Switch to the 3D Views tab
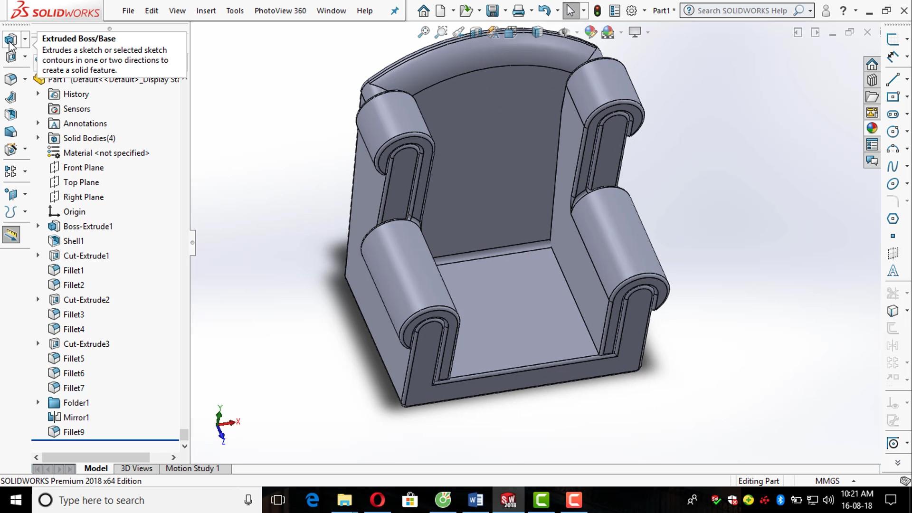Image resolution: width=912 pixels, height=513 pixels. click(x=136, y=468)
